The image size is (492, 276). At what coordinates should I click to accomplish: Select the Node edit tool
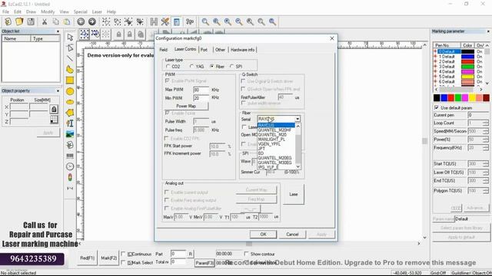click(x=70, y=48)
